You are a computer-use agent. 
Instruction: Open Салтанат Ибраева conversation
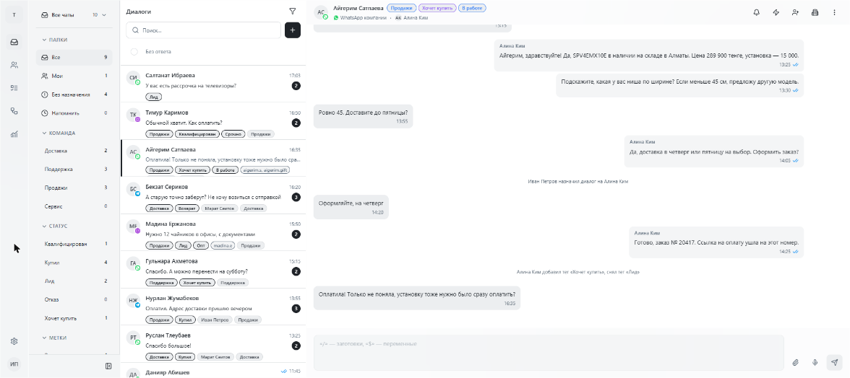(x=213, y=84)
